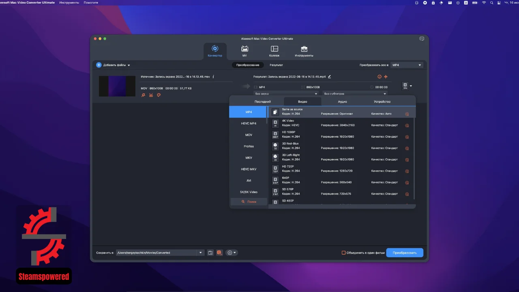This screenshot has height=292, width=519.
Task: Open settings gear for SD 576P
Action: [x=407, y=193]
